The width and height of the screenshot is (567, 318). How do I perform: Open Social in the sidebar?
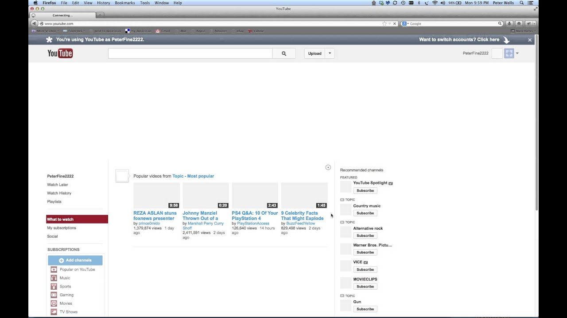click(x=52, y=236)
